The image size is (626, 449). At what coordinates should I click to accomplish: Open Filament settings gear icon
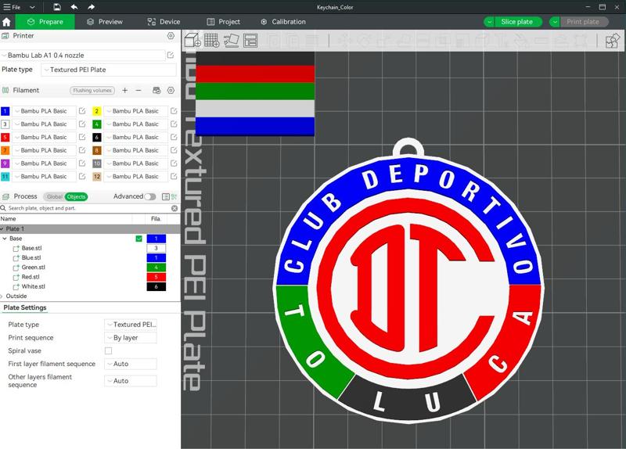pos(171,91)
